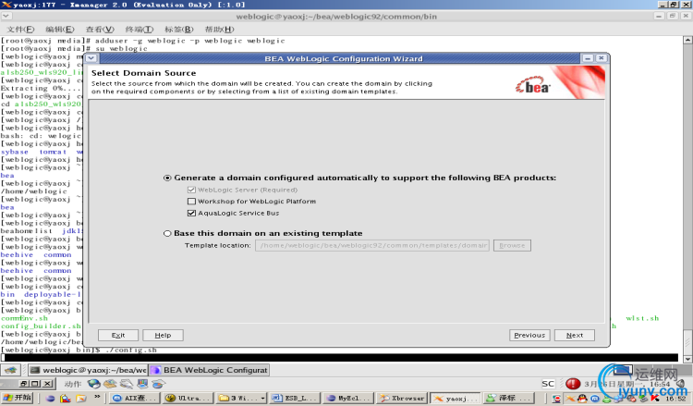This screenshot has width=693, height=406.
Task: Open the 文件(F) menu in the terminal
Action: [x=20, y=30]
